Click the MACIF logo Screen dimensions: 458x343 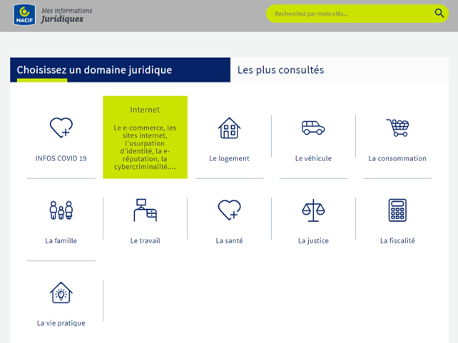point(24,14)
